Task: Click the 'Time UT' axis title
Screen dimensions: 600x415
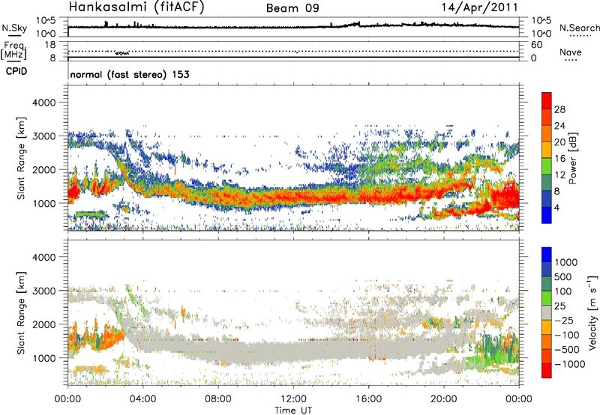Action: (x=293, y=411)
